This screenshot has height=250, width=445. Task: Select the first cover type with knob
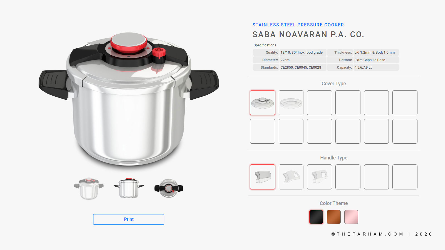[263, 103]
